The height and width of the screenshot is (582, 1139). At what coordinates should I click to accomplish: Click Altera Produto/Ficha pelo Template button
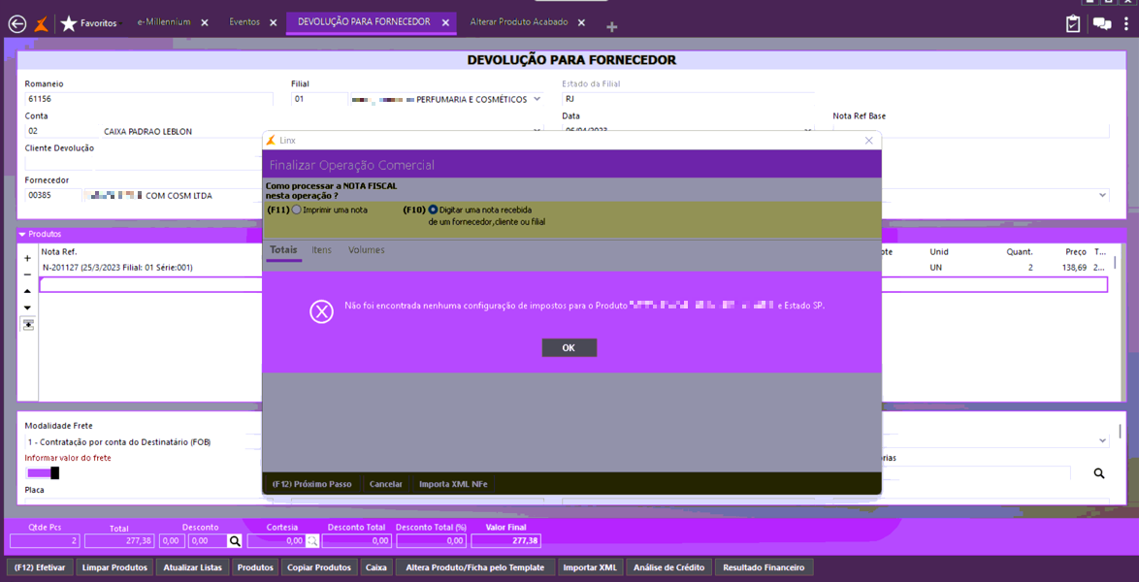pos(475,567)
